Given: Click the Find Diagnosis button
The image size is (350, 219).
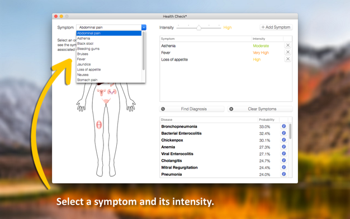Looking at the screenshot, I should 192,109.
